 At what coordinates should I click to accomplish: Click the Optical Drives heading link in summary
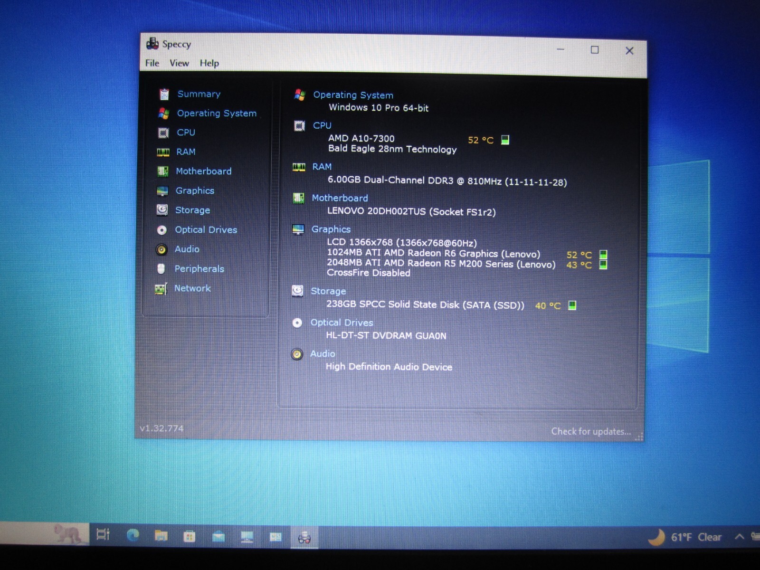pos(342,323)
